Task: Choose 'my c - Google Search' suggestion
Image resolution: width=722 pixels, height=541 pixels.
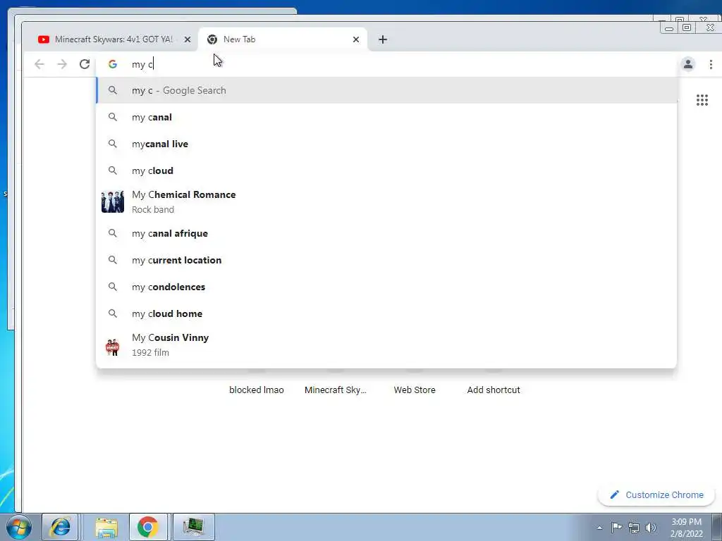Action: (x=386, y=90)
